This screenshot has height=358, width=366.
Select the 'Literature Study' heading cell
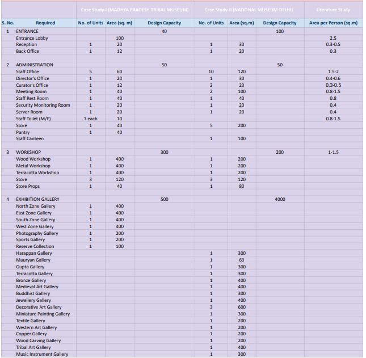pyautogui.click(x=333, y=10)
